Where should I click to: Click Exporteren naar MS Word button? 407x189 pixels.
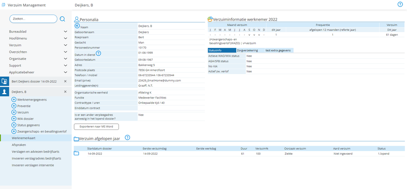point(96,127)
